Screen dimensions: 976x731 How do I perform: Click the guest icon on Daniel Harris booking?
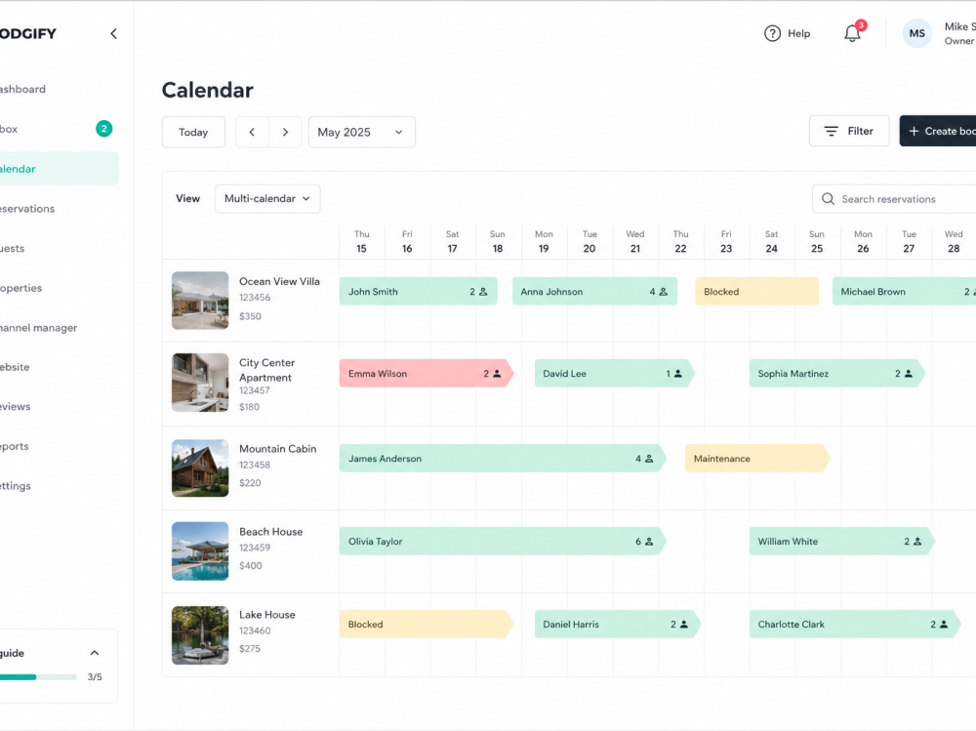(683, 624)
